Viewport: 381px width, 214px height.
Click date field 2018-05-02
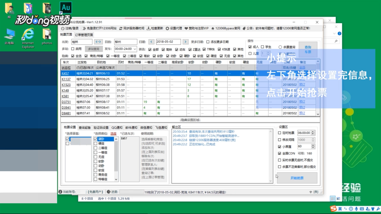pos(168,42)
